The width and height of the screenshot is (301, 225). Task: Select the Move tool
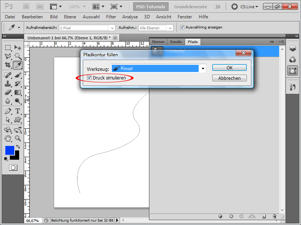pyautogui.click(x=18, y=47)
